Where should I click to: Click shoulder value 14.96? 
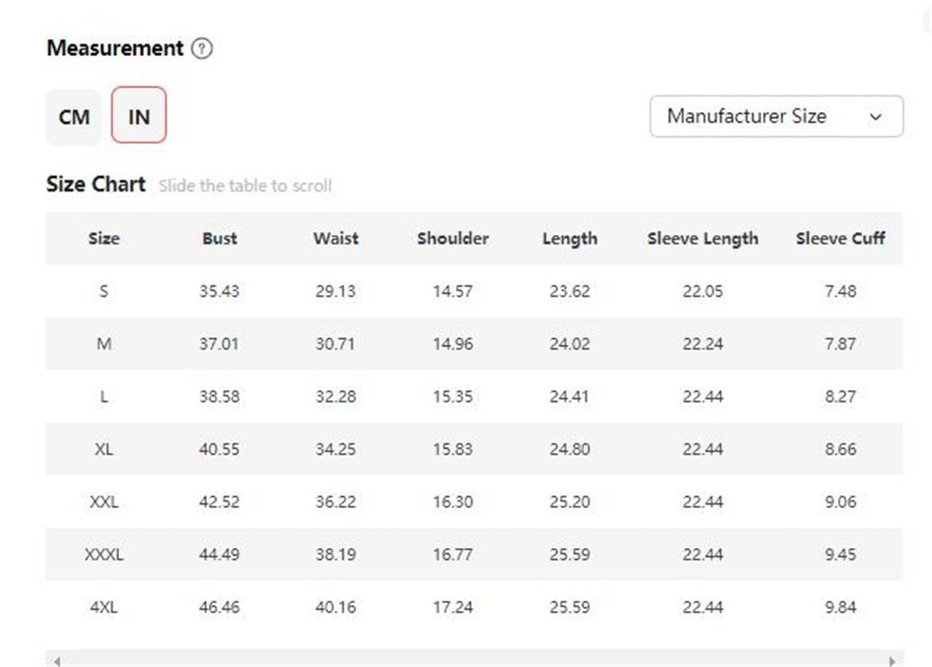(453, 343)
